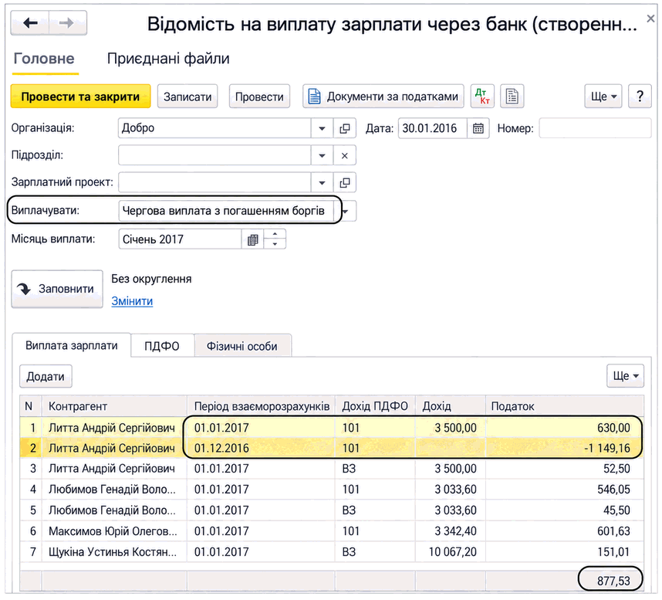The width and height of the screenshot is (662, 600).
Task: Click the Дата field with 30.01.2016
Action: 432,128
